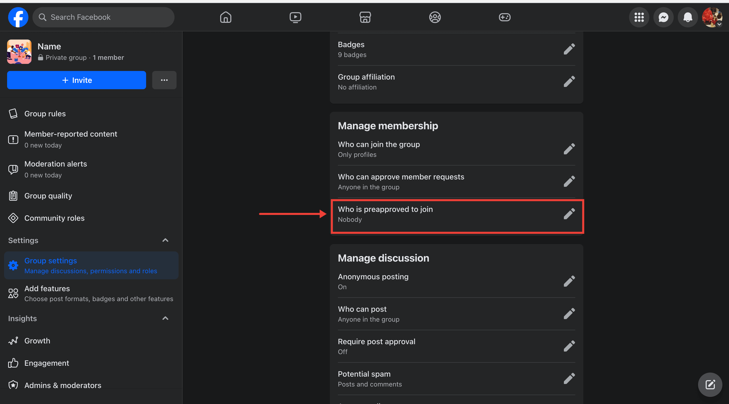The width and height of the screenshot is (729, 404).
Task: Click the Grid/Apps menu icon
Action: tap(639, 16)
